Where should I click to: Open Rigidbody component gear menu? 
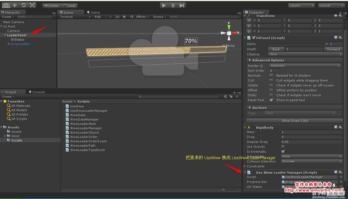coord(340,127)
